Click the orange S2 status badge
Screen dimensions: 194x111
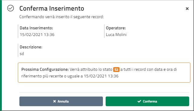116,70
